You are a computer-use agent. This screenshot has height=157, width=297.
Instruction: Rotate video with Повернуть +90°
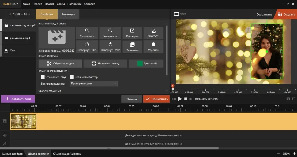click(x=110, y=46)
